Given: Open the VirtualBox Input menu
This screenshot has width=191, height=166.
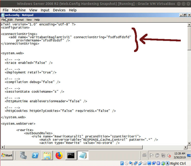Looking at the screenshot, I should coord(45,10).
